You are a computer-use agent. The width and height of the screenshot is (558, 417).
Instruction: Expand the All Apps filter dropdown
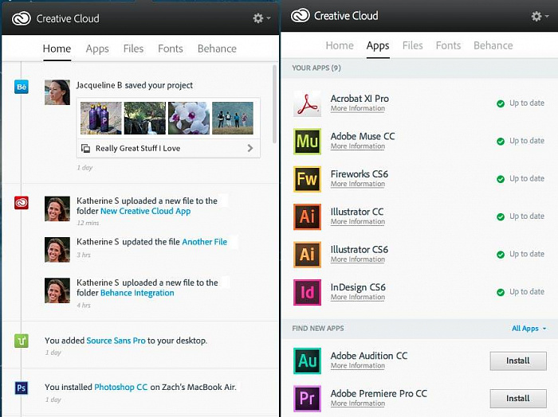529,328
